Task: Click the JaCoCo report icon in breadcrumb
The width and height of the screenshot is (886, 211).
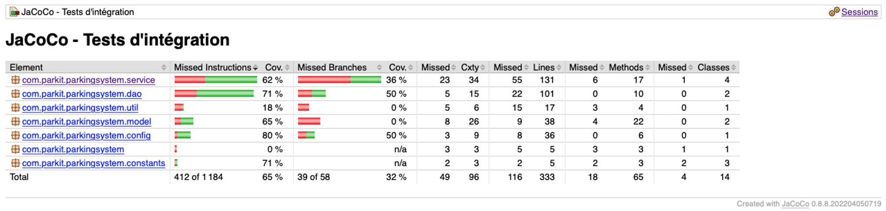Action: click(14, 12)
